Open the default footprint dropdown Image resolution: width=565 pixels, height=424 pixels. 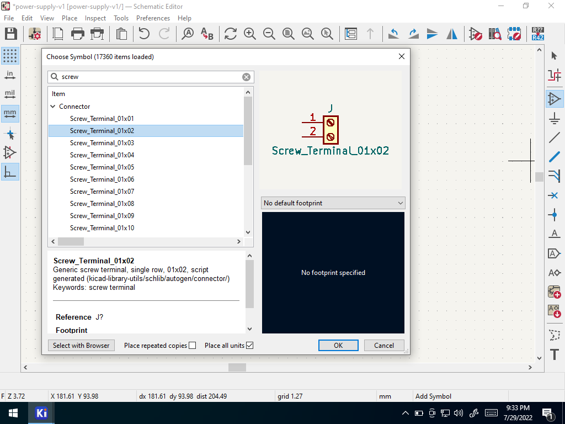tap(333, 203)
